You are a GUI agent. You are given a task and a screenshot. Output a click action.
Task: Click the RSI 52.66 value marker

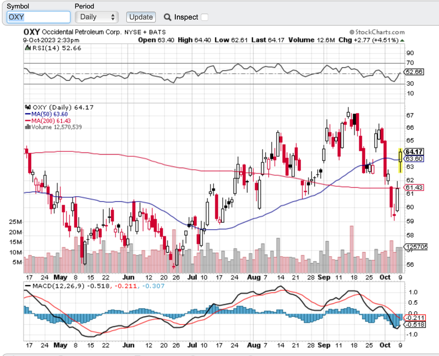pyautogui.click(x=414, y=72)
